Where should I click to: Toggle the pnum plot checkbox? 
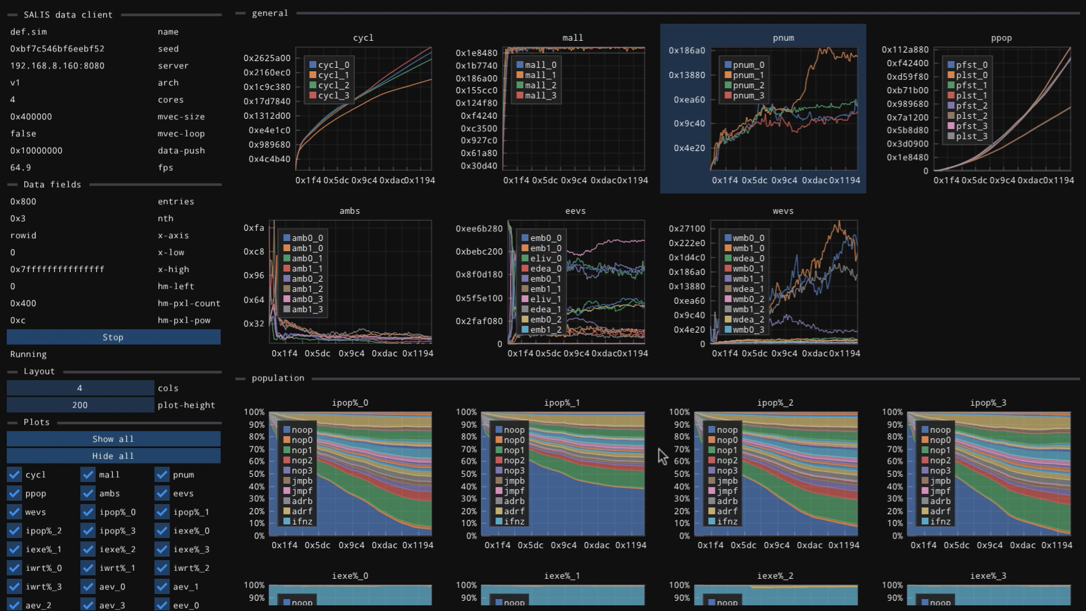tap(162, 475)
